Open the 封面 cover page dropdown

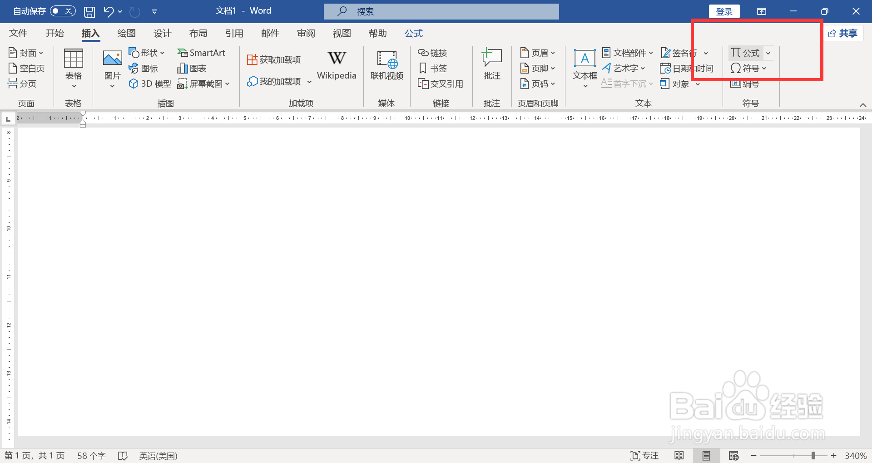[x=26, y=53]
